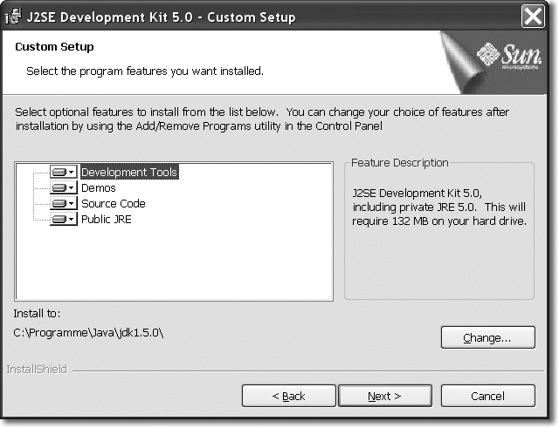Close the Custom Setup installer window
Viewport: 559px width, 428px height.
534,17
